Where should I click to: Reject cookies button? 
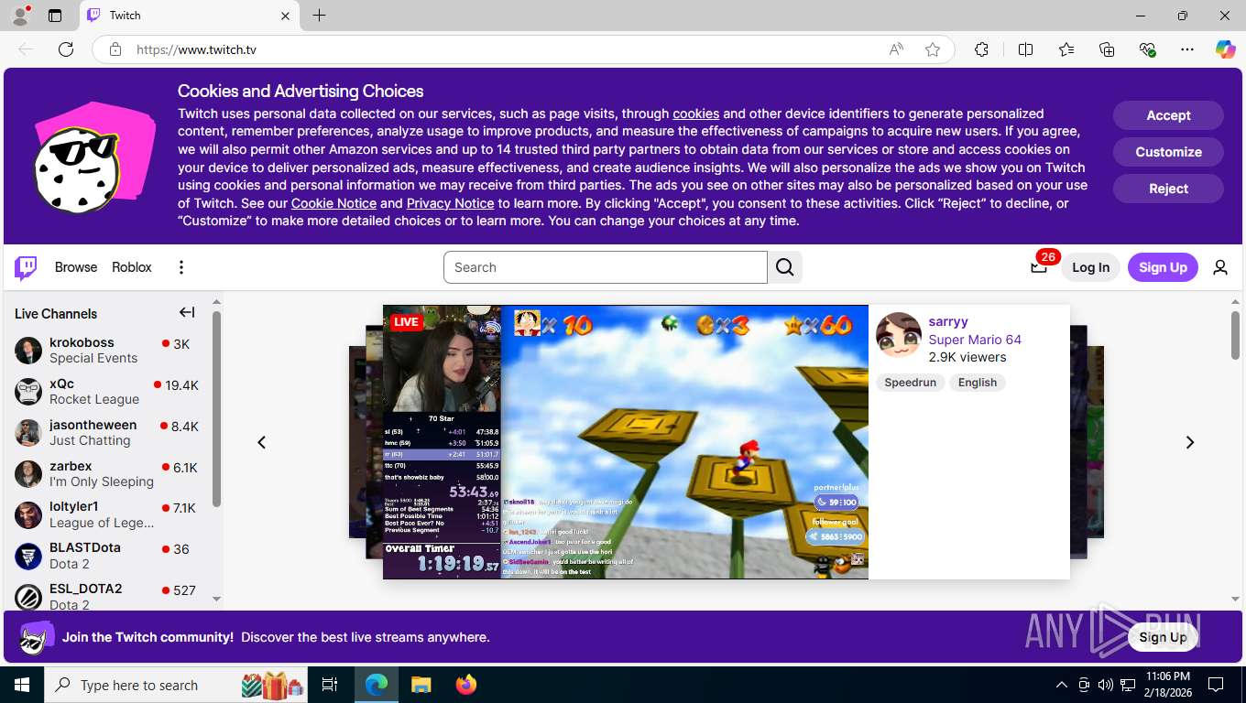pyautogui.click(x=1168, y=189)
